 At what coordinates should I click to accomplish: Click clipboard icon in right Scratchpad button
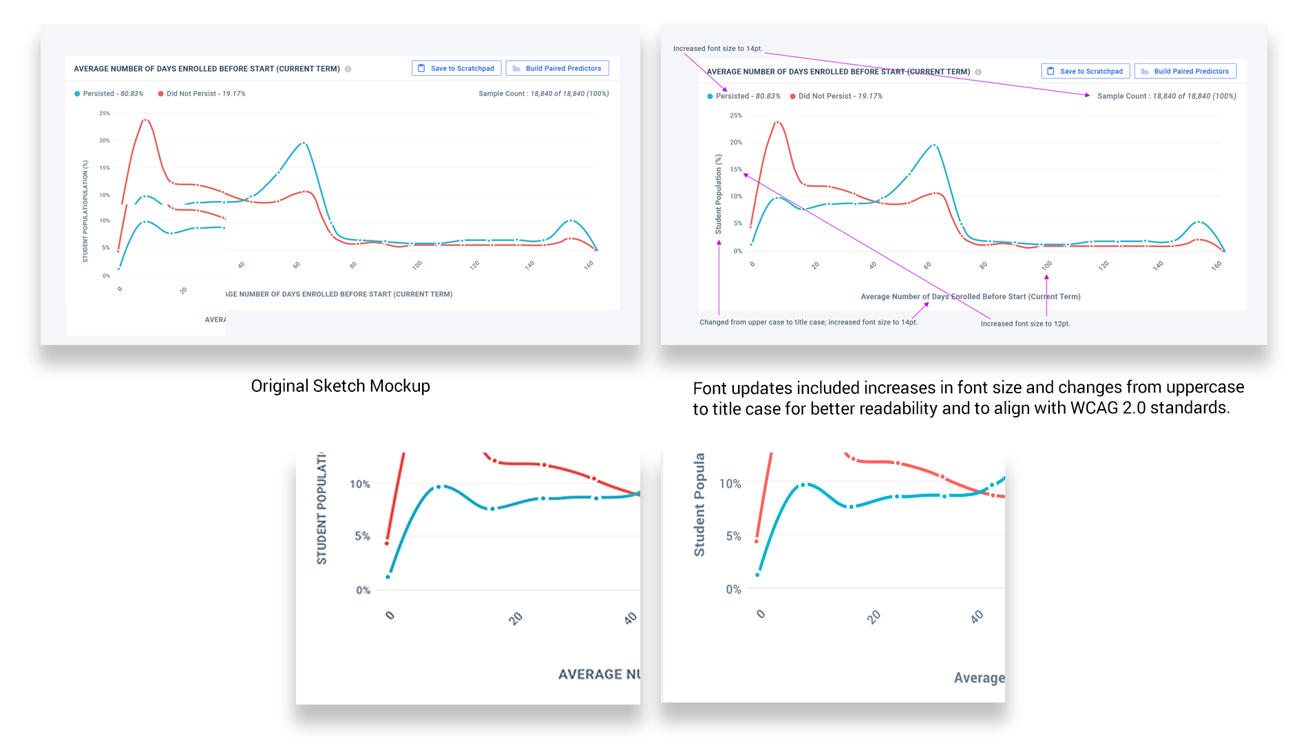click(x=1051, y=71)
